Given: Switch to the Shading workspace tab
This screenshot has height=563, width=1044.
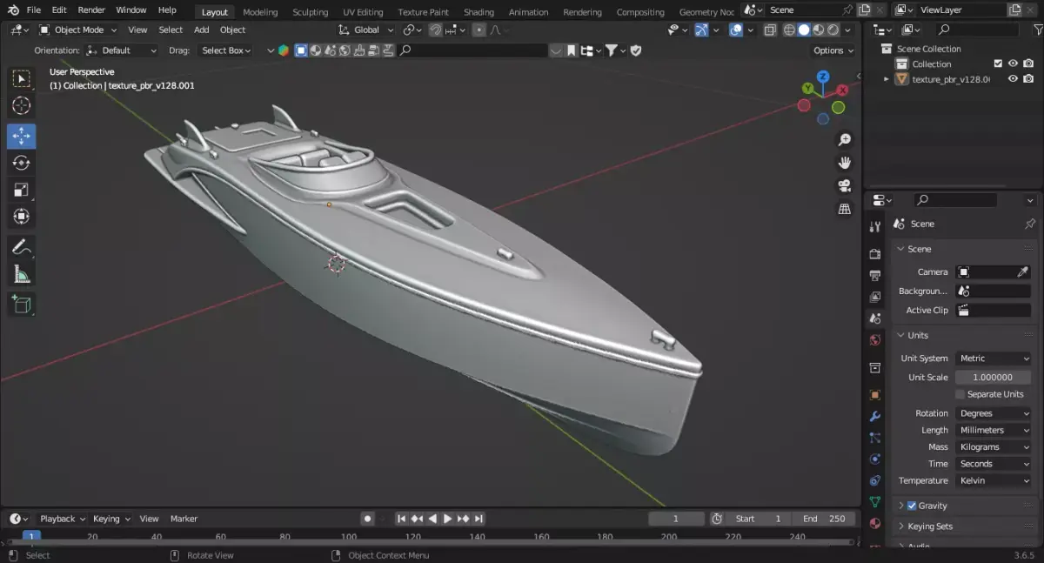Looking at the screenshot, I should coord(478,12).
